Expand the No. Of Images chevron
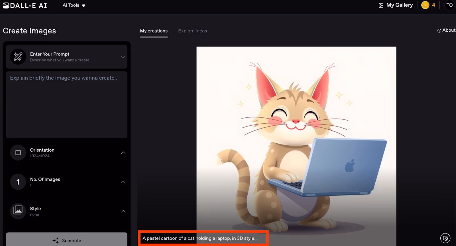 pyautogui.click(x=123, y=182)
